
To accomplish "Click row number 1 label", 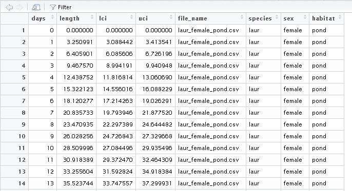I will click(24, 30).
